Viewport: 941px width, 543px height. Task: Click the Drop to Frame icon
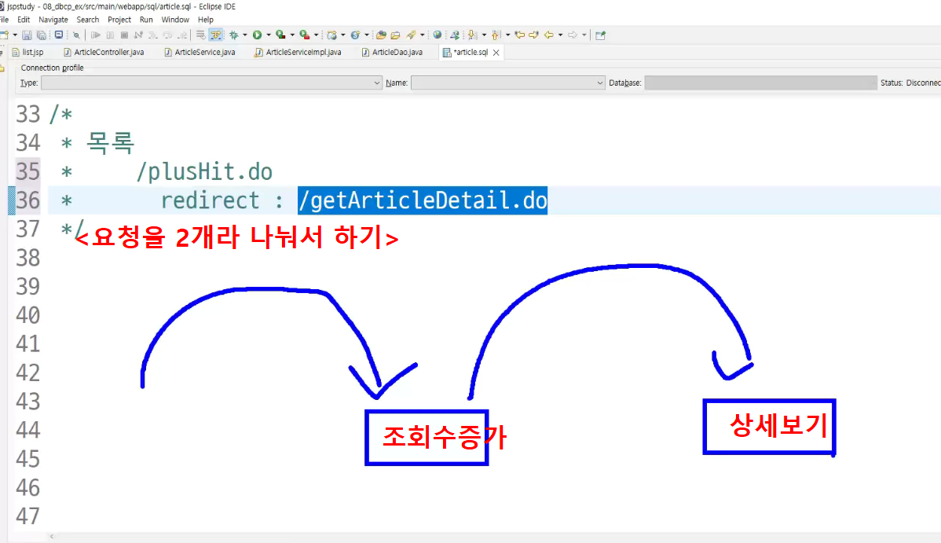200,35
